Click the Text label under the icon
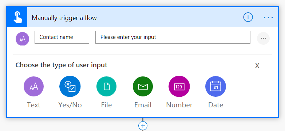 coord(33,105)
